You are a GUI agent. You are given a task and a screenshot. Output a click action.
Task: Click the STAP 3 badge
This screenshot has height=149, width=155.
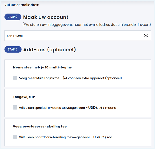pos(13,49)
